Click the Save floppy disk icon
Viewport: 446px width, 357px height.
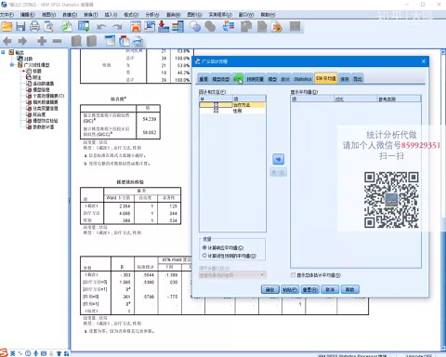click(x=20, y=27)
